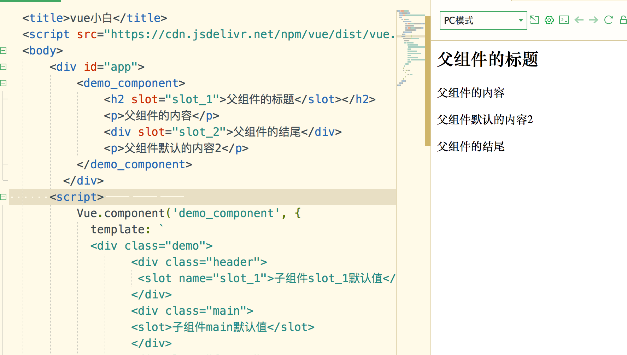Click the <p>父组件的内容</p> code line
The height and width of the screenshot is (355, 627).
pyautogui.click(x=162, y=116)
